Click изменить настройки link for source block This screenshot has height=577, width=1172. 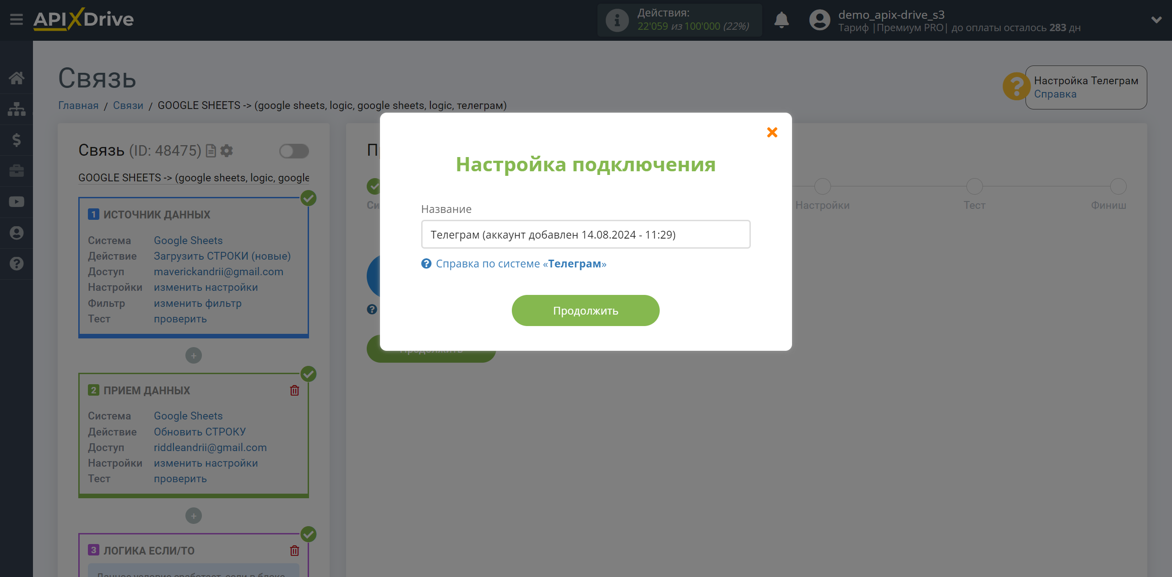coord(206,287)
